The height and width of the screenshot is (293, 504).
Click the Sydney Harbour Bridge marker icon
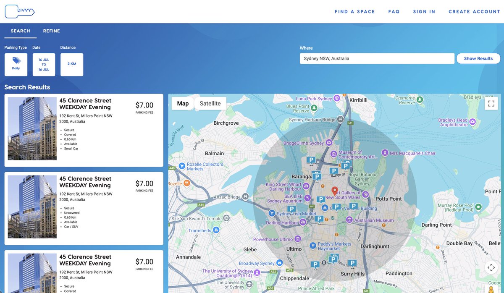tap(340, 120)
